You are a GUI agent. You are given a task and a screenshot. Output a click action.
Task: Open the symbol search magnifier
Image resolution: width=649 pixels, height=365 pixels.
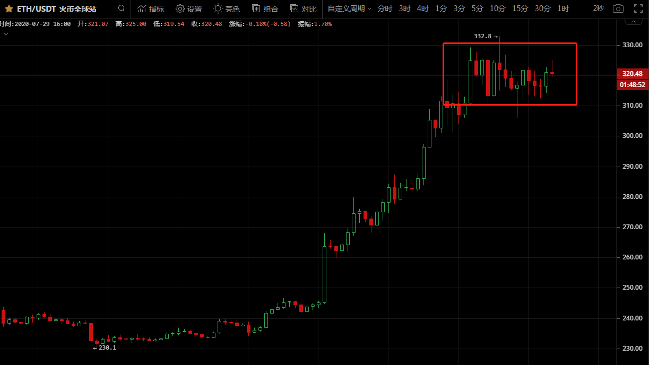[122, 8]
